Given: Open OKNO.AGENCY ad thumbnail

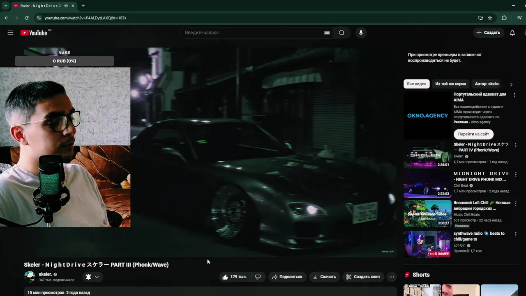Looking at the screenshot, I should coord(427,116).
